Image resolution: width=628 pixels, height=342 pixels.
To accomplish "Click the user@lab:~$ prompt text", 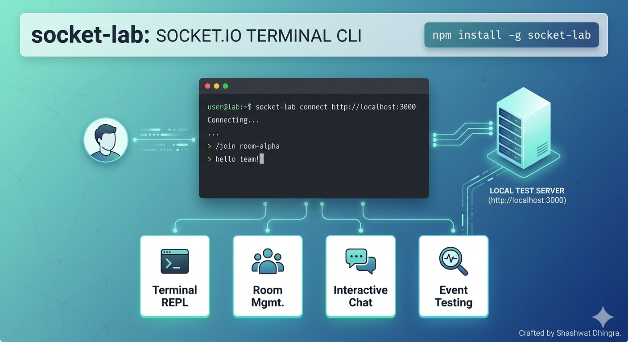I will tap(230, 107).
